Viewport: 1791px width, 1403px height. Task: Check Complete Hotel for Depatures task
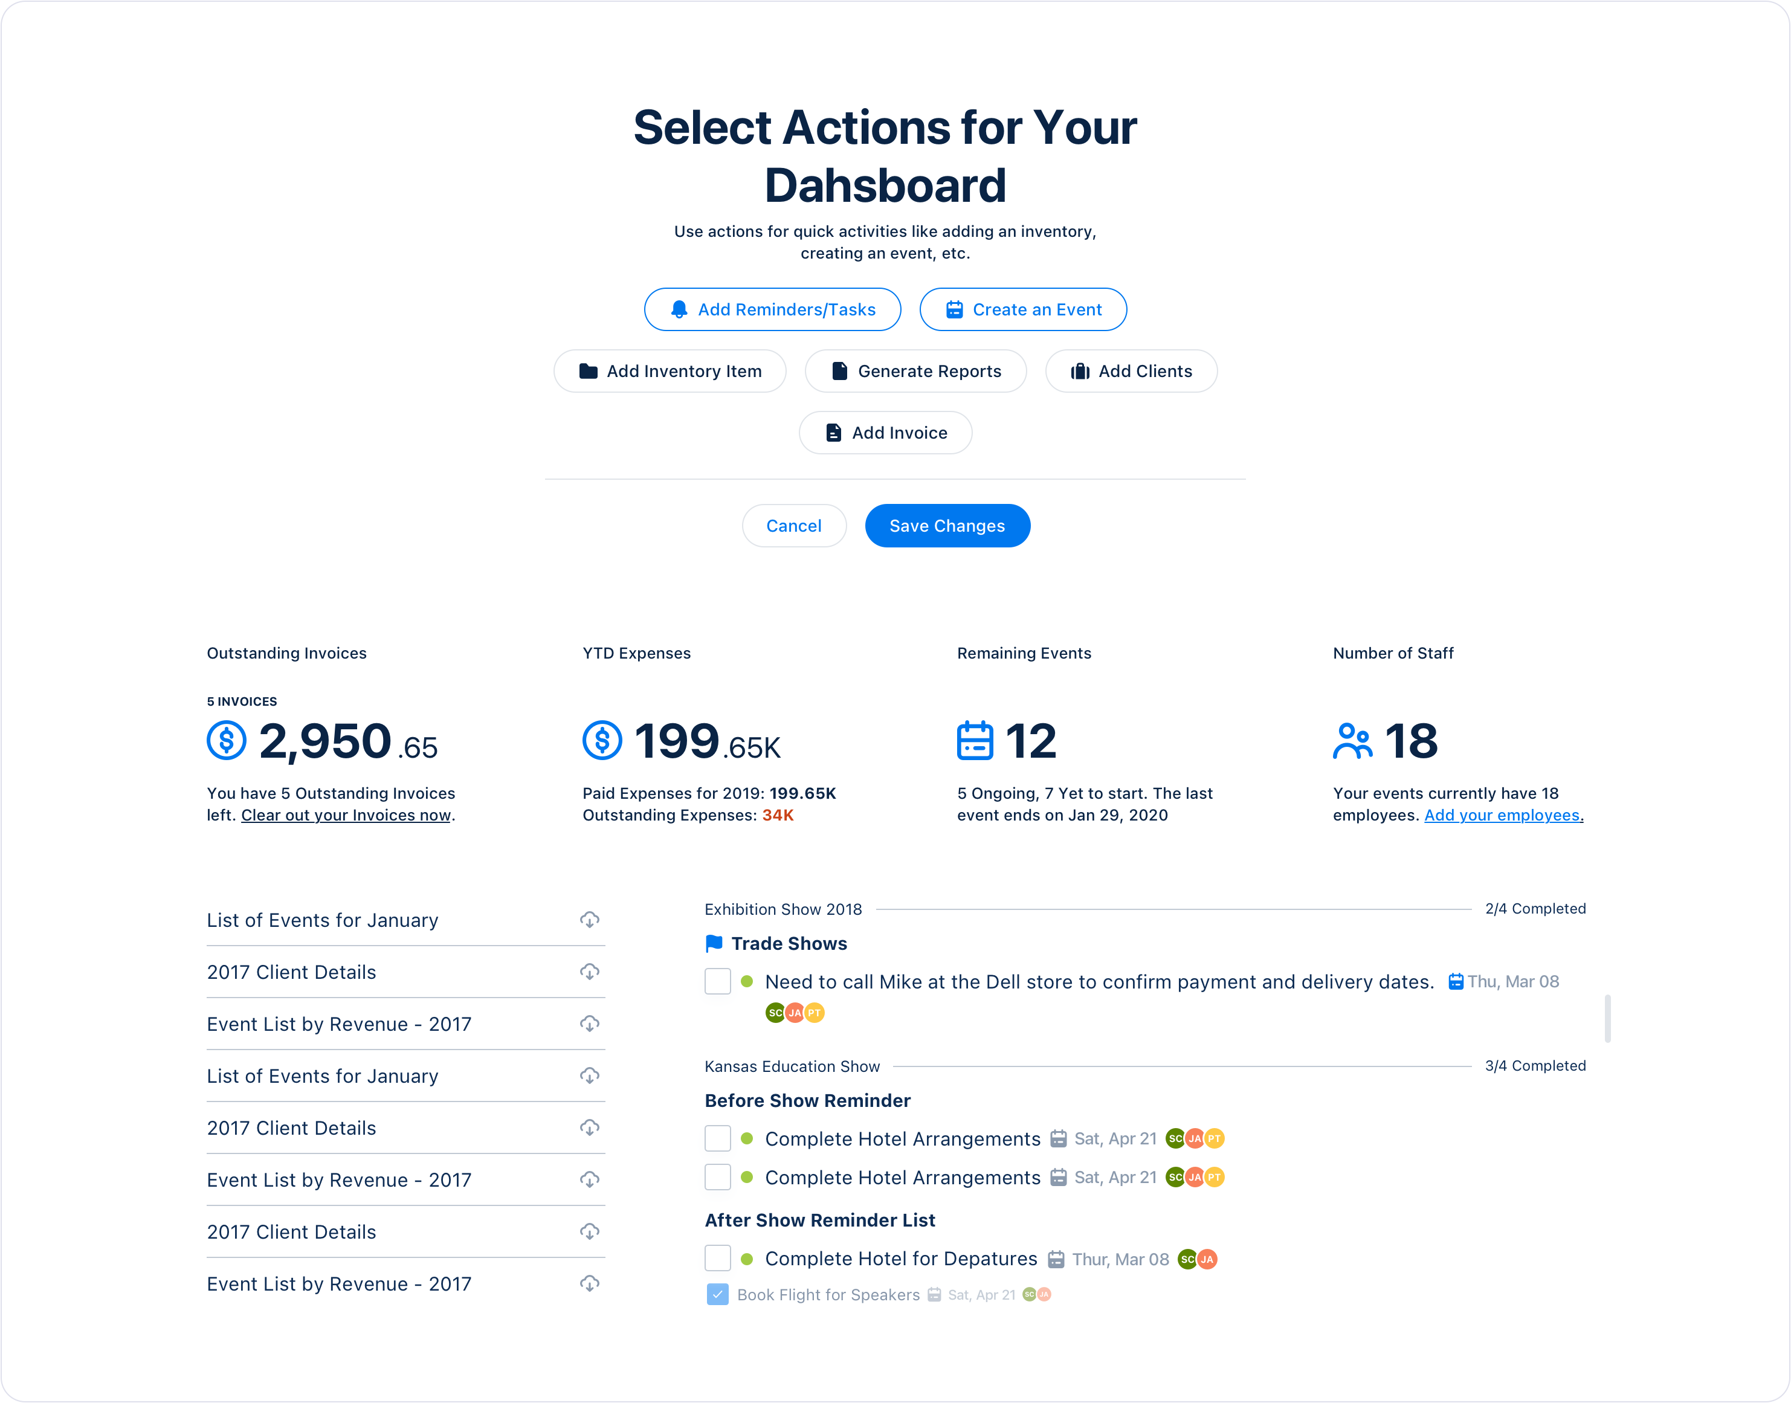point(717,1259)
